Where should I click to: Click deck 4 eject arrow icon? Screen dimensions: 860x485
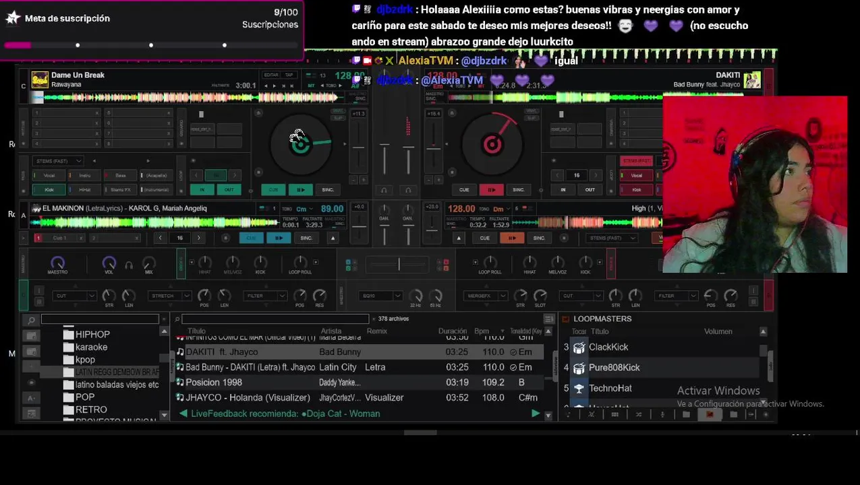point(459,238)
